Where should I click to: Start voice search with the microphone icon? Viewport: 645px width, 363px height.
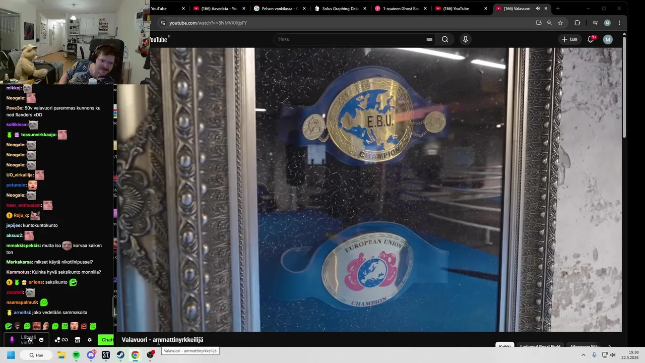point(465,39)
